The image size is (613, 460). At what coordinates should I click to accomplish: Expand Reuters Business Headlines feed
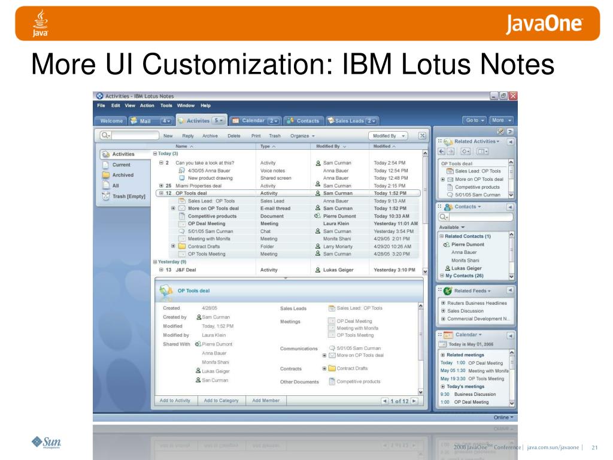(x=443, y=303)
